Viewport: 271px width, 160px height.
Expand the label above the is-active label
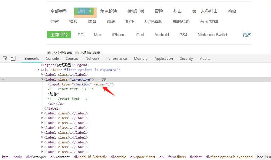point(42,74)
